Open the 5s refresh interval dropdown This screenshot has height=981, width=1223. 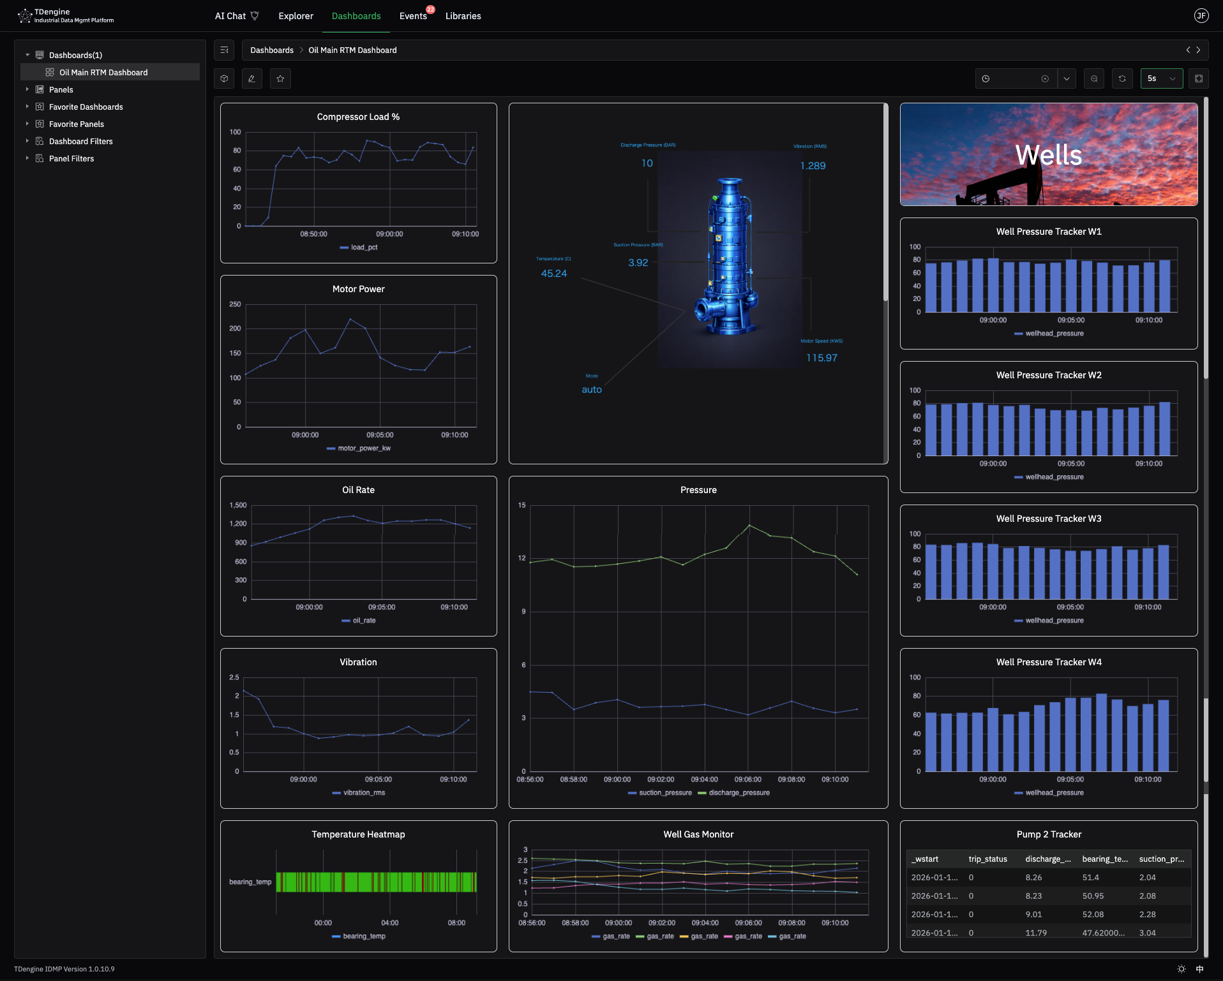1161,78
